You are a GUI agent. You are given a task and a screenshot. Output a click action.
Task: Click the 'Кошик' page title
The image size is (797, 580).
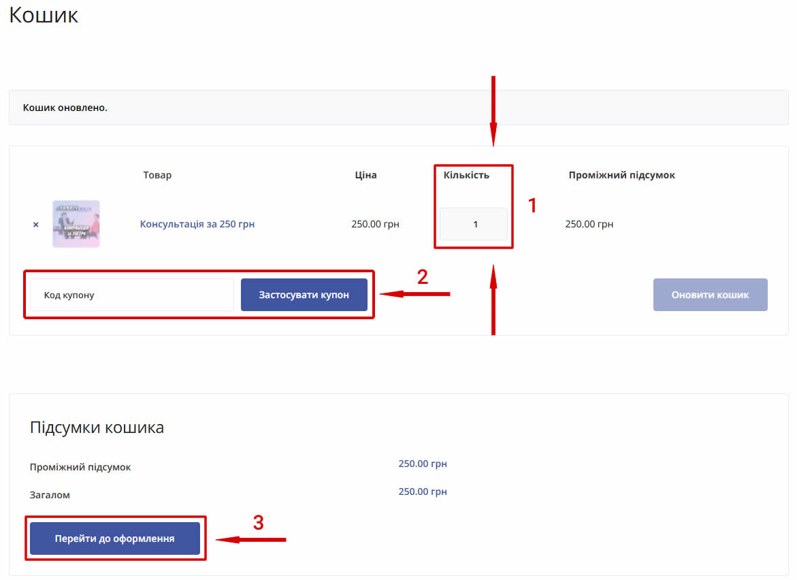44,15
